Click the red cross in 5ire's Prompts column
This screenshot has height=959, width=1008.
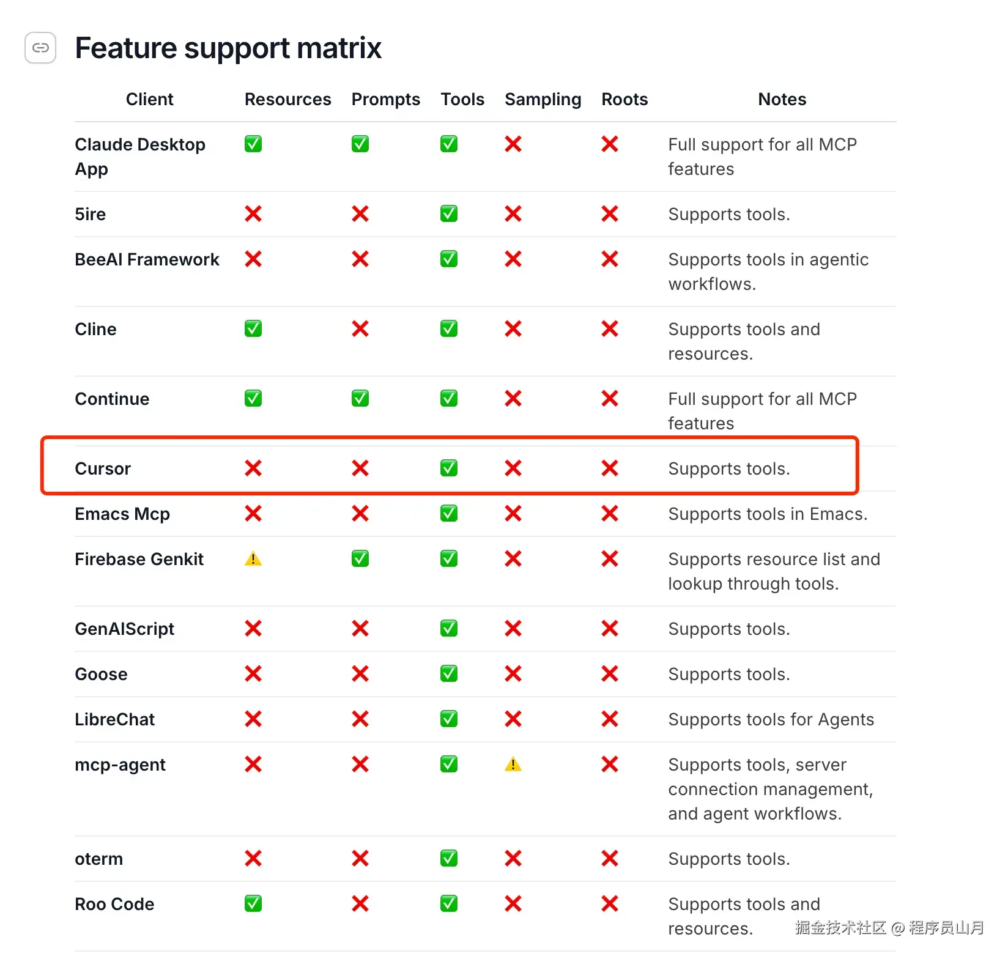360,214
